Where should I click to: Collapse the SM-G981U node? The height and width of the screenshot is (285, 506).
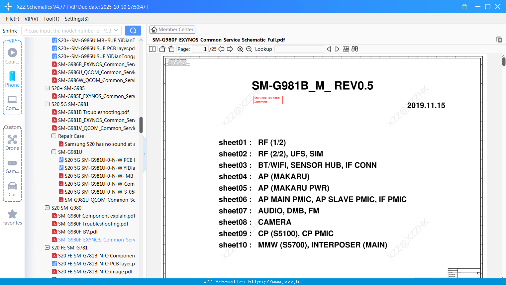(x=54, y=152)
